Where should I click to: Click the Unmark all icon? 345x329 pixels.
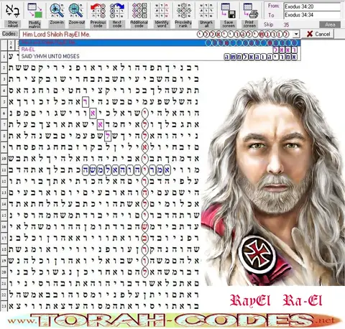point(206,10)
